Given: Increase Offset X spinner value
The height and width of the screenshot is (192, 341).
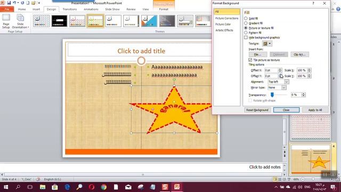Looking at the screenshot, I should click(280, 69).
